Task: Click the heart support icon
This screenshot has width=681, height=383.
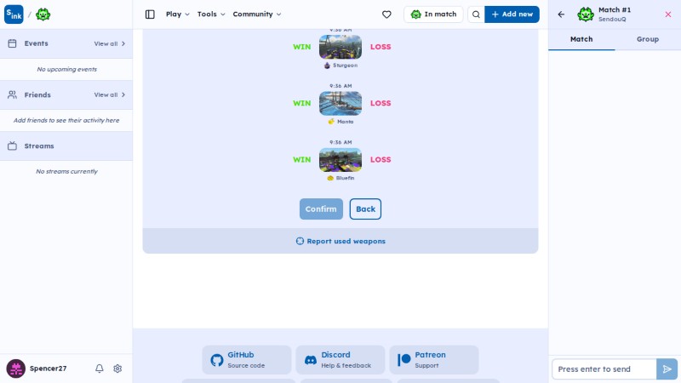Action: point(386,14)
